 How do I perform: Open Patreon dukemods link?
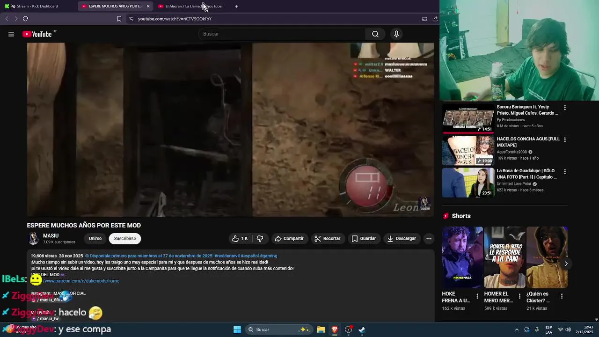[x=81, y=281]
